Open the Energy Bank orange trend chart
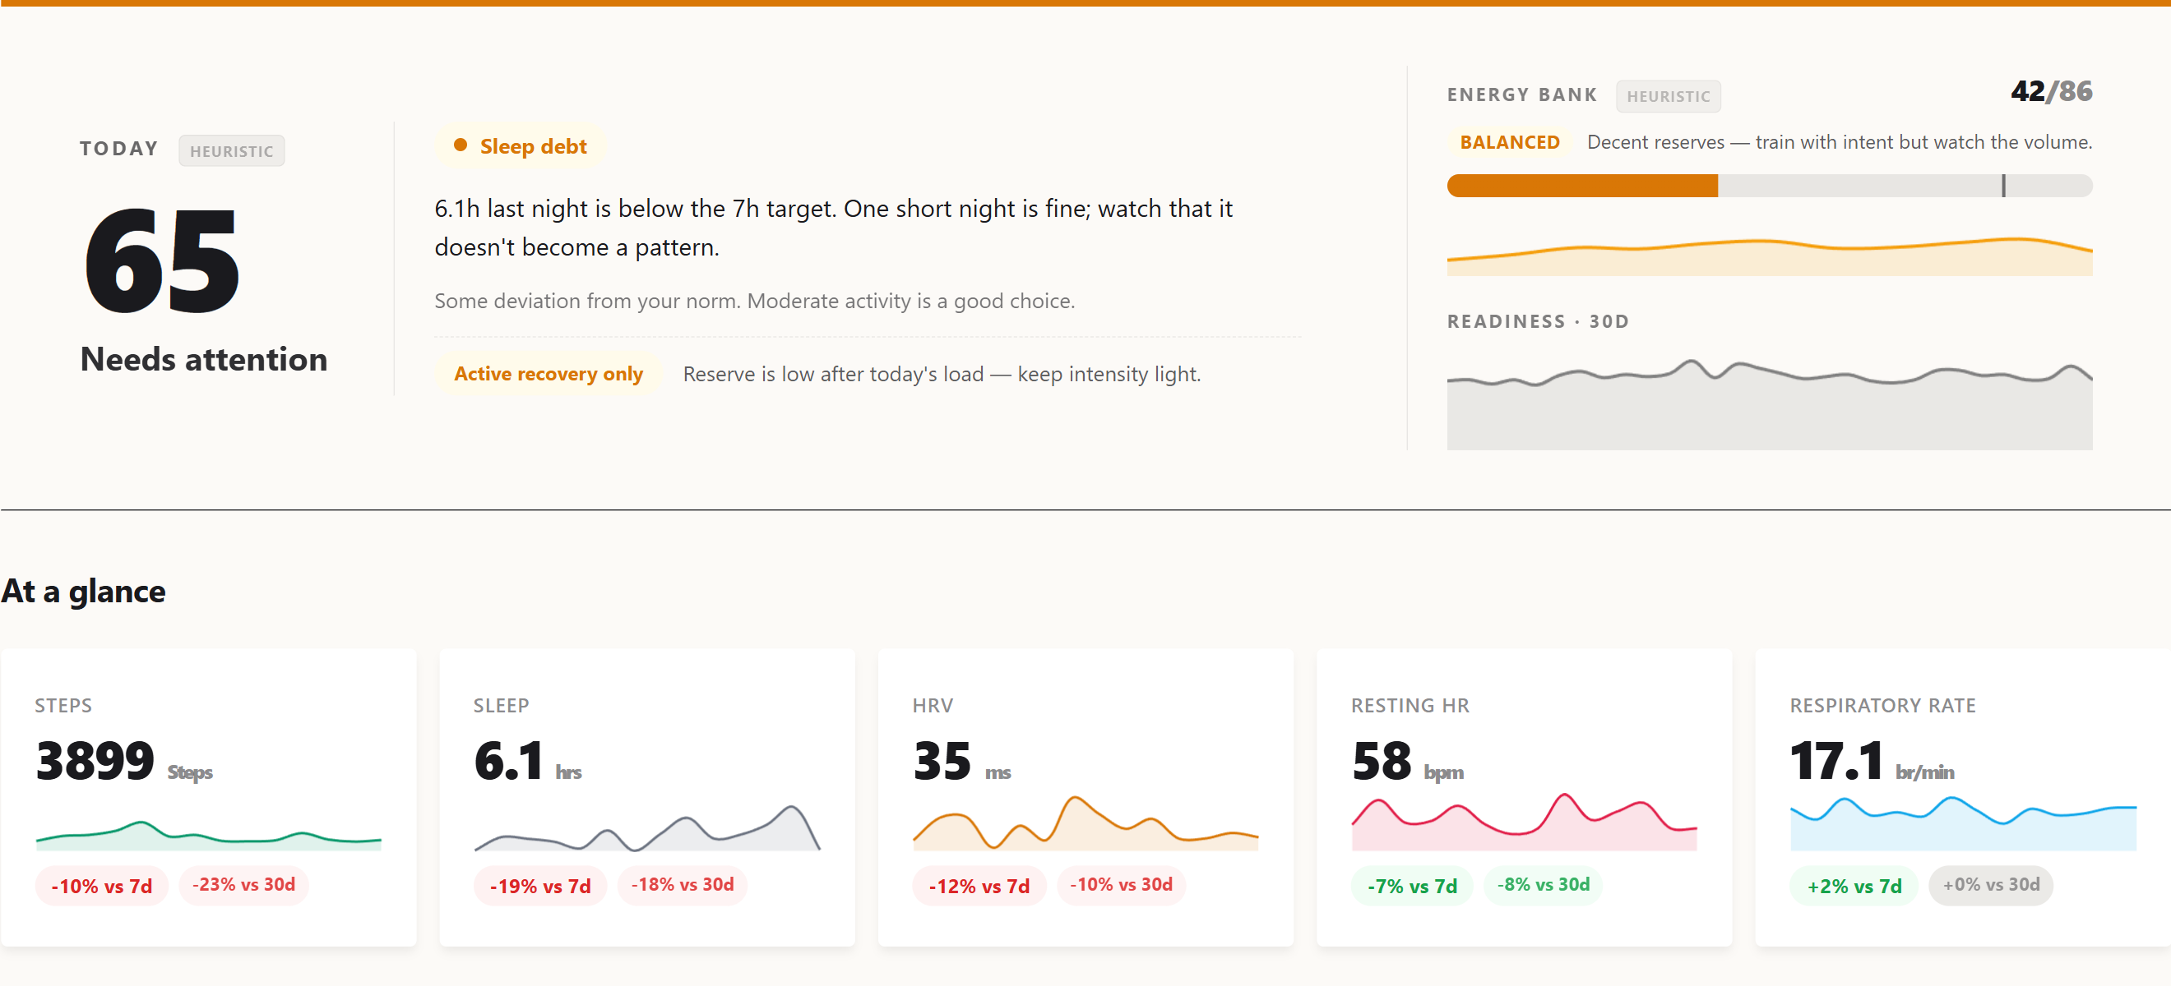 click(1769, 257)
